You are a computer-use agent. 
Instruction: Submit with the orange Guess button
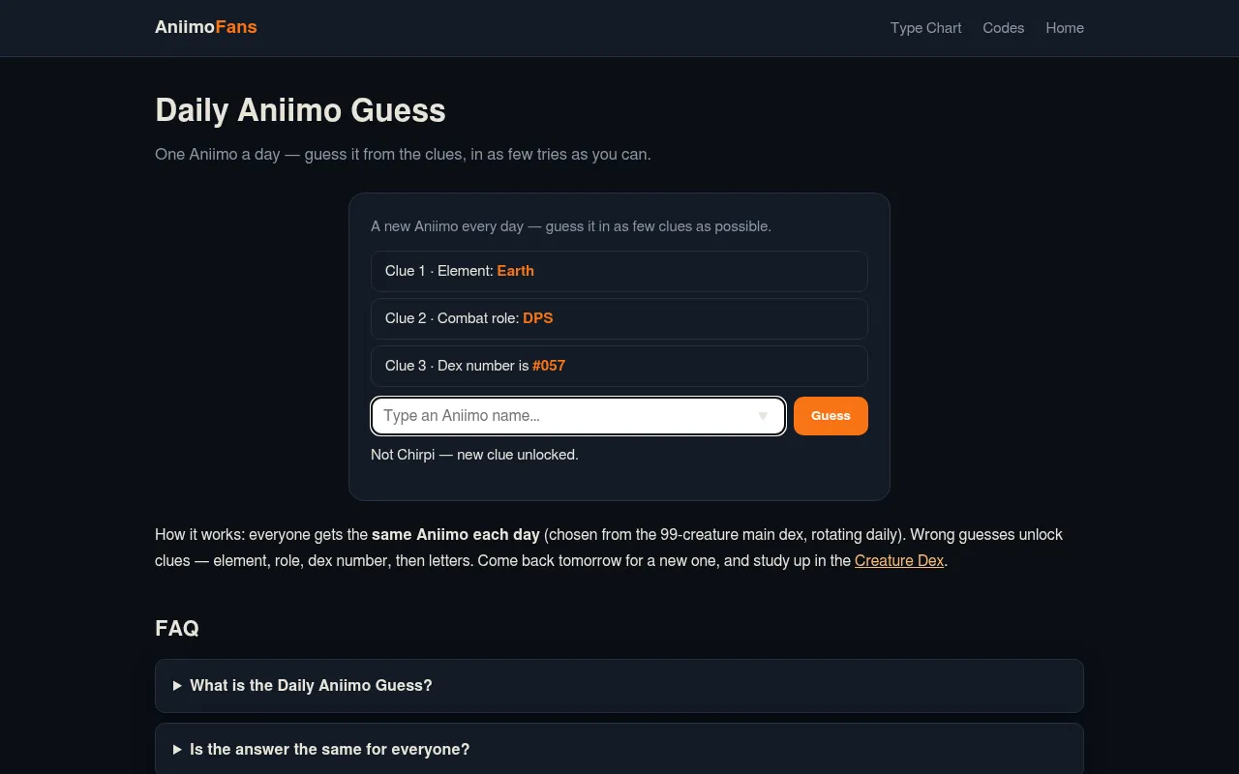tap(831, 416)
